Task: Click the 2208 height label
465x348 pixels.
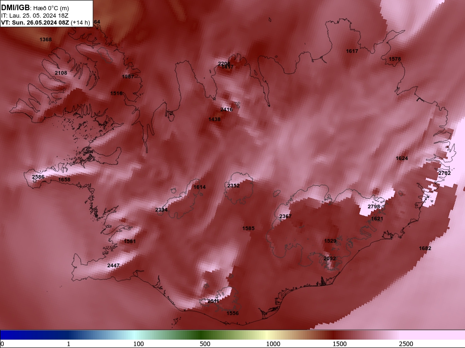Action: 224,63
